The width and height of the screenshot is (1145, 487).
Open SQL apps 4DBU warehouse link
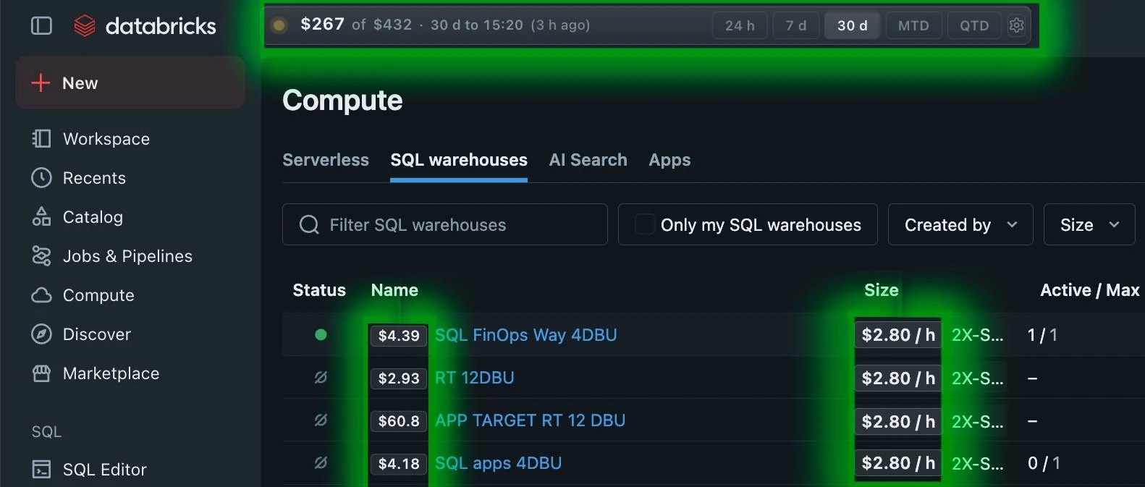tap(499, 463)
